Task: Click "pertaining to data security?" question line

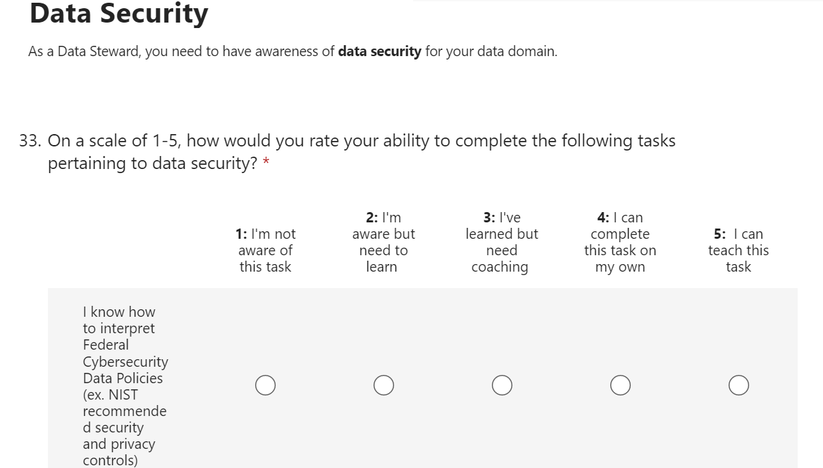Action: [x=152, y=164]
